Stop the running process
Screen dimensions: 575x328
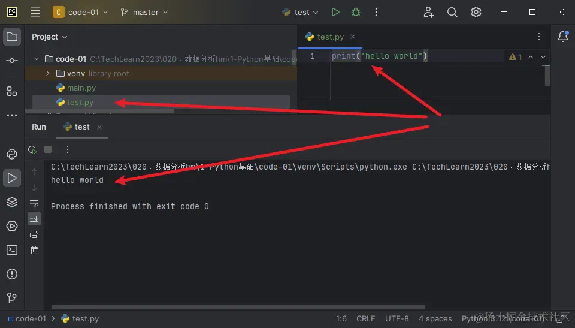coord(48,149)
